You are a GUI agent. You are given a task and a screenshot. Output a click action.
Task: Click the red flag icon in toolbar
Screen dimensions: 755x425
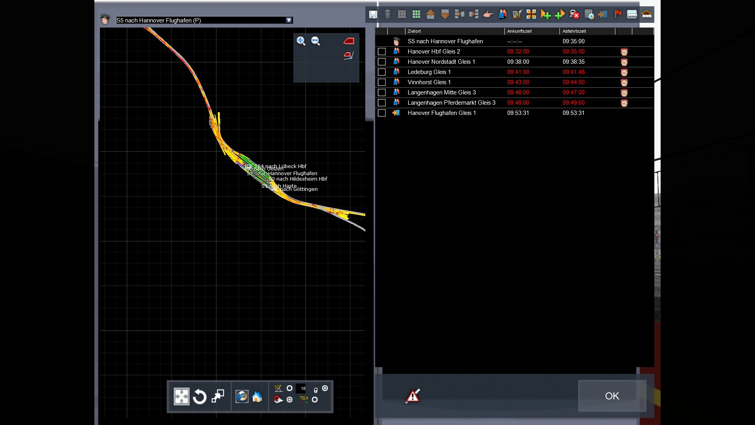pyautogui.click(x=618, y=15)
